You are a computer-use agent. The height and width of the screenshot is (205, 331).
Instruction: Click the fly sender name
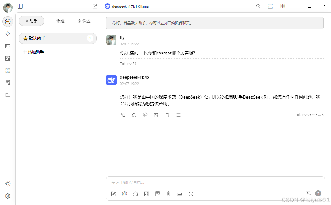[122, 38]
